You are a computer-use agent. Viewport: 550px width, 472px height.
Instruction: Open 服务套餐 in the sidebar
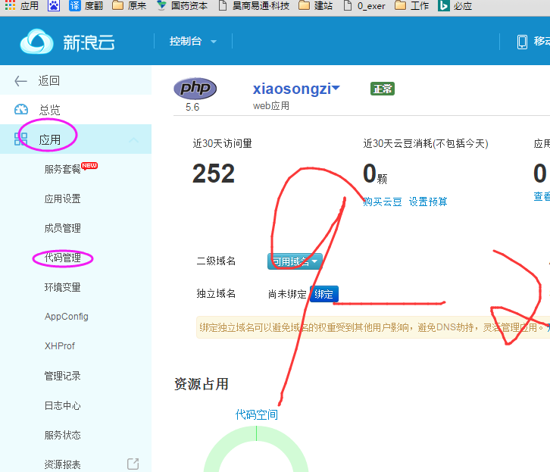pos(62,170)
